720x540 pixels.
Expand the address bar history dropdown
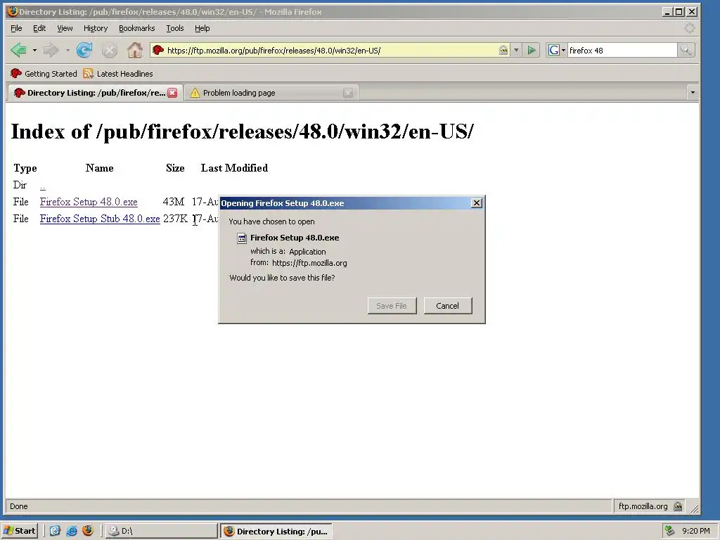point(516,50)
